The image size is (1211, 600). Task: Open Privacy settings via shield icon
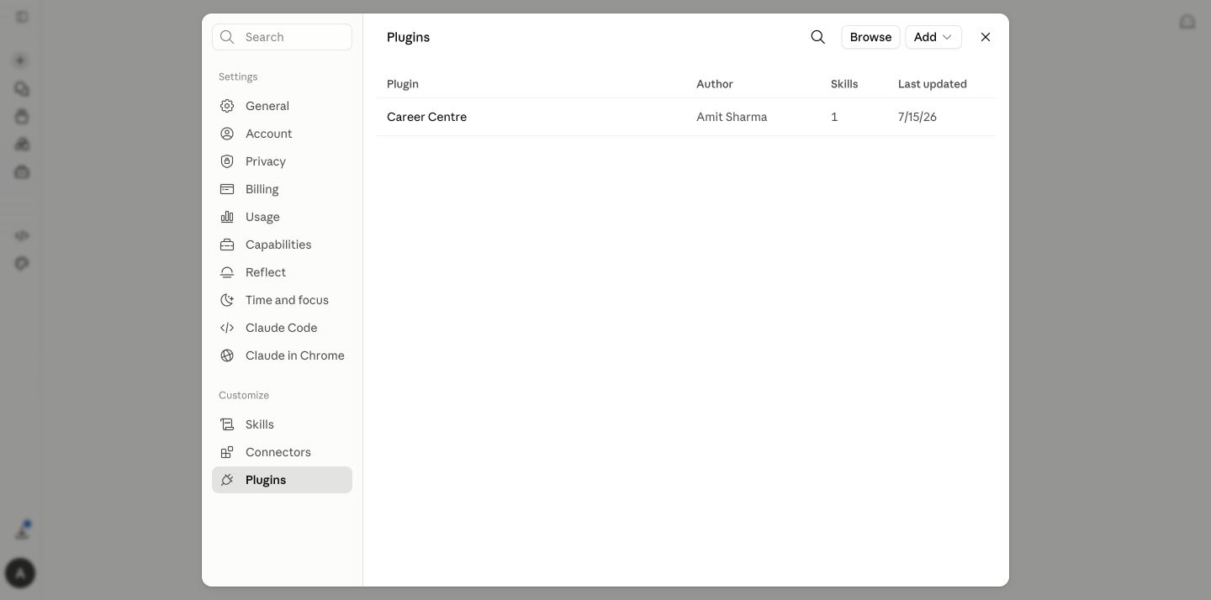(x=227, y=161)
